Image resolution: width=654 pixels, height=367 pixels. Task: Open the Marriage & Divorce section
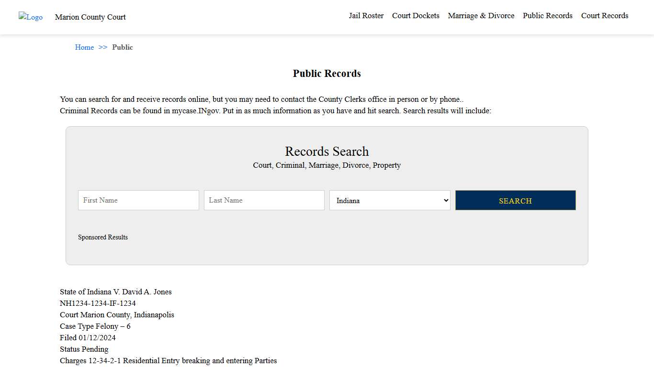[481, 15]
